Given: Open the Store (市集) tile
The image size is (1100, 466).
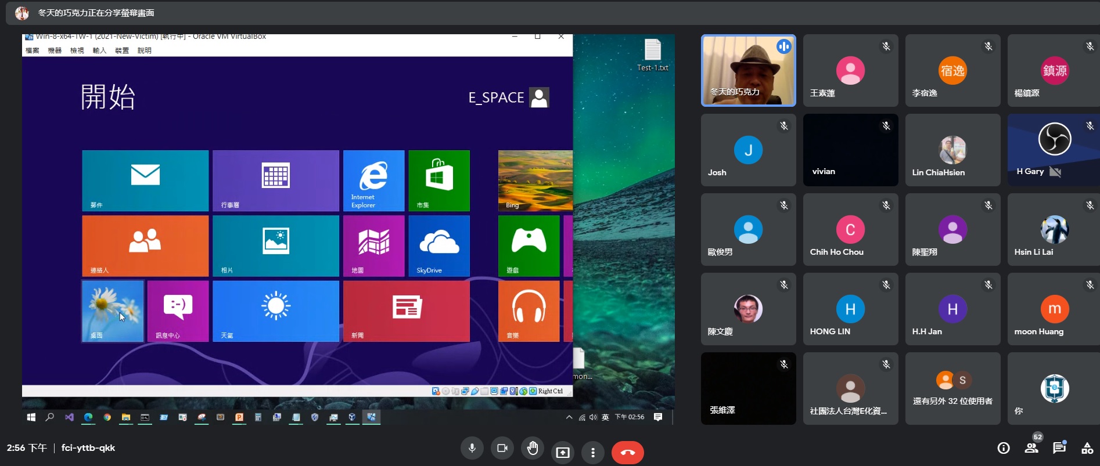Looking at the screenshot, I should point(439,180).
